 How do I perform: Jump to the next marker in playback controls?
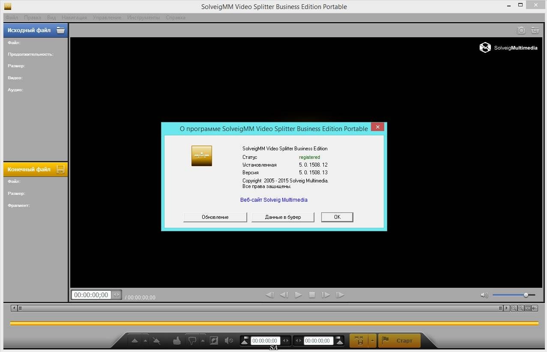(x=340, y=295)
